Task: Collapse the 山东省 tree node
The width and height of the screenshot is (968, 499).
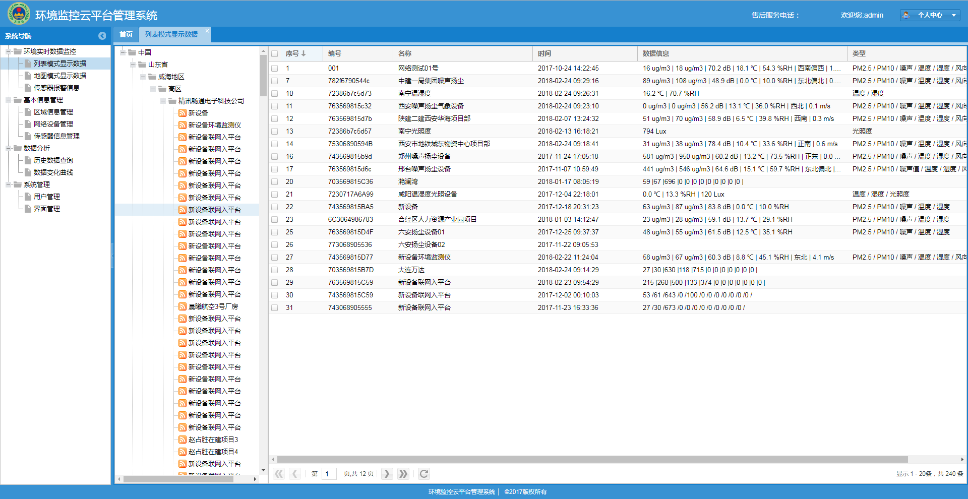Action: pyautogui.click(x=133, y=65)
